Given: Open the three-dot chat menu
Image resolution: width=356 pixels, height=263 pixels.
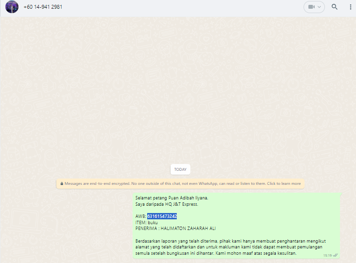Looking at the screenshot, I should tap(351, 7).
